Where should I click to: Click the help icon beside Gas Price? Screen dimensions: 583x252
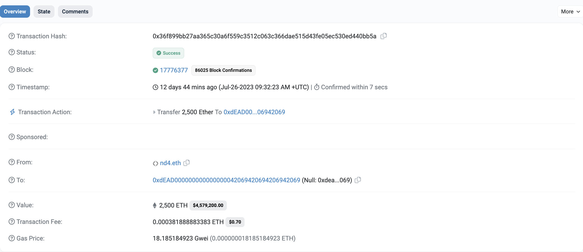[x=12, y=238]
